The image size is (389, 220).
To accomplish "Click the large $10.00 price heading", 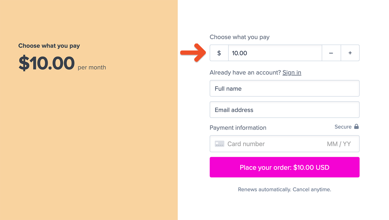I will point(46,63).
